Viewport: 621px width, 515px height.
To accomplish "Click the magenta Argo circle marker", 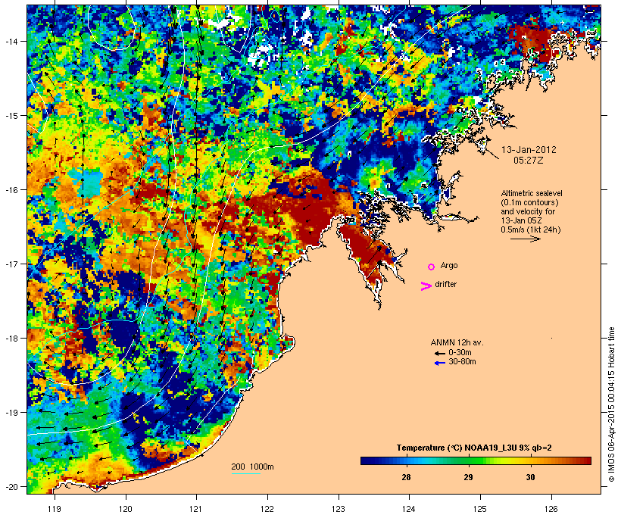I will (x=432, y=267).
